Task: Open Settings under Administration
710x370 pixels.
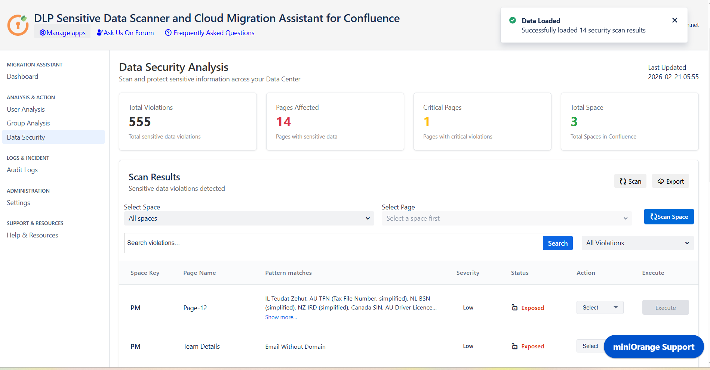Action: [18, 203]
